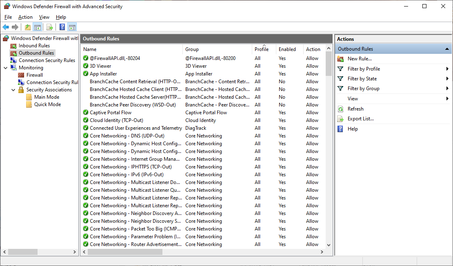Expand the Filter by Group submenu arrow
This screenshot has width=453, height=266.
click(447, 89)
